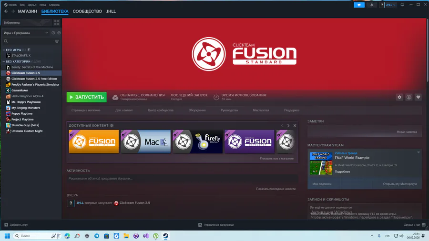Select the purple Fusion Developer DLC thumbnail
The image size is (429, 241).
click(249, 141)
